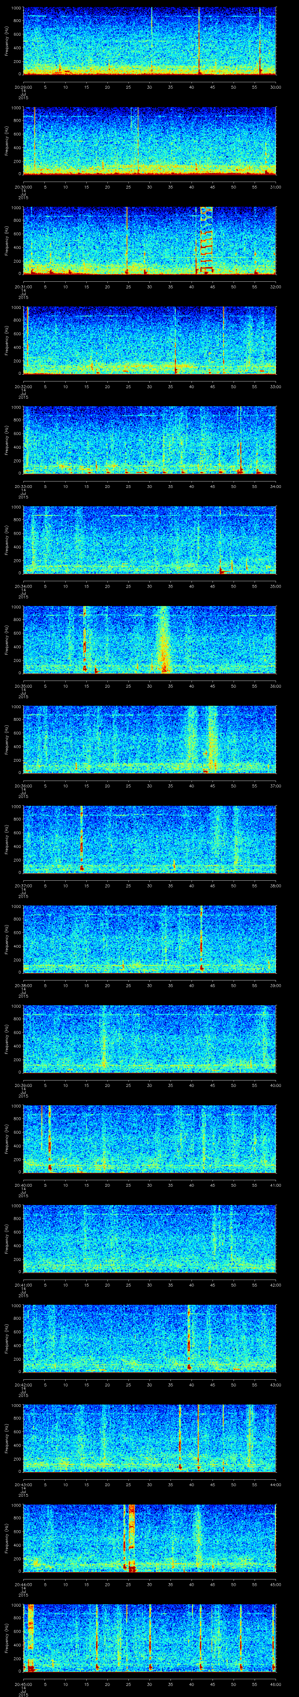View the spectrogram panel starting at 20:43:00

tap(150, 1439)
